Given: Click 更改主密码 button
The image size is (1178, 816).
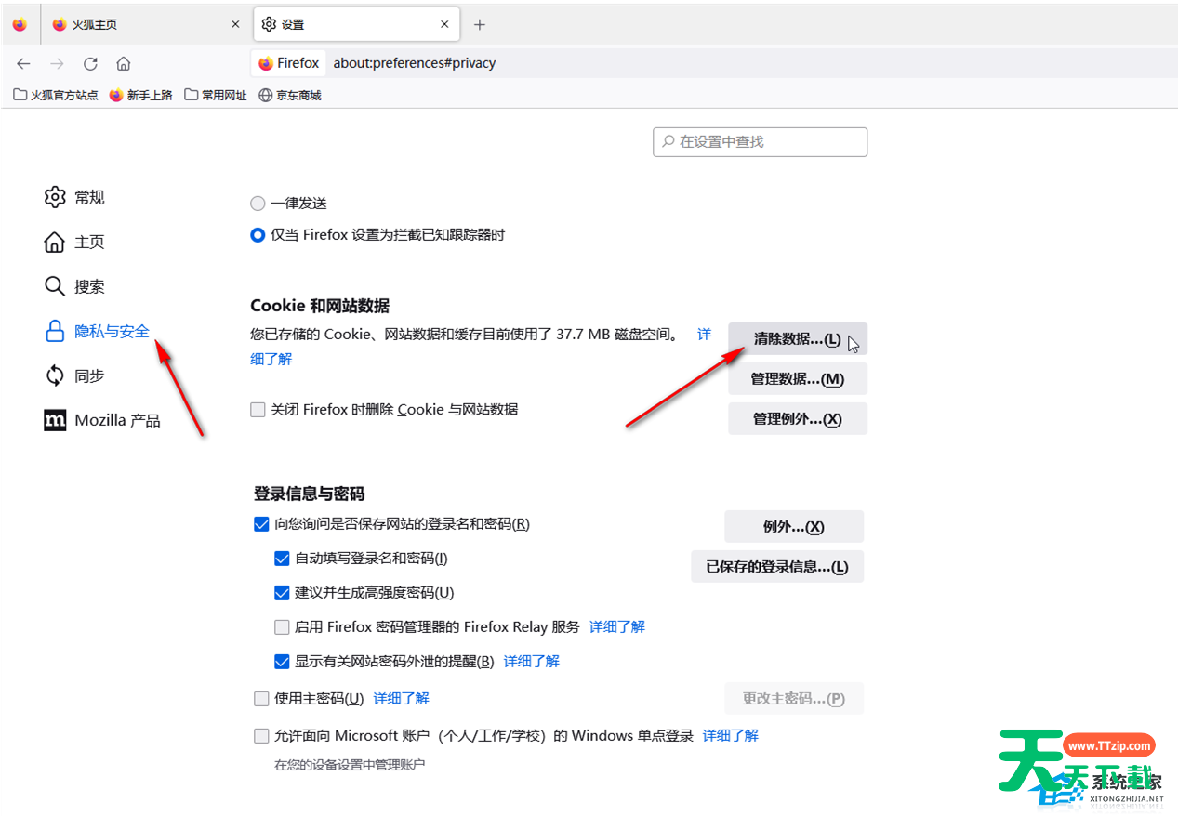Looking at the screenshot, I should click(794, 699).
